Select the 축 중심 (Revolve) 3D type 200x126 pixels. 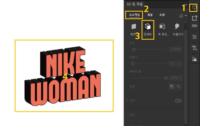[x=163, y=30]
